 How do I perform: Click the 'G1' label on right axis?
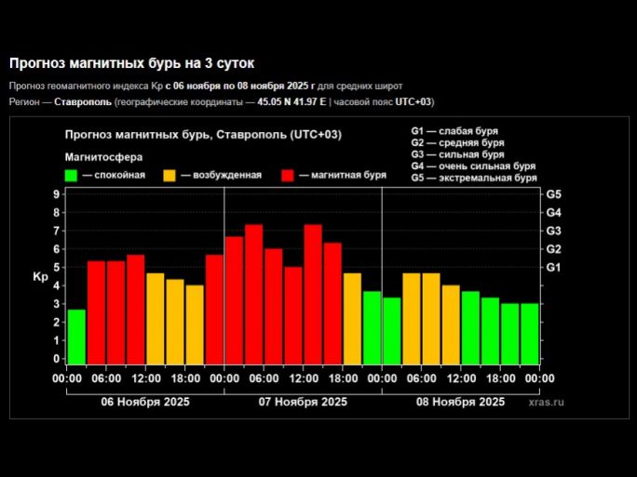coord(553,268)
